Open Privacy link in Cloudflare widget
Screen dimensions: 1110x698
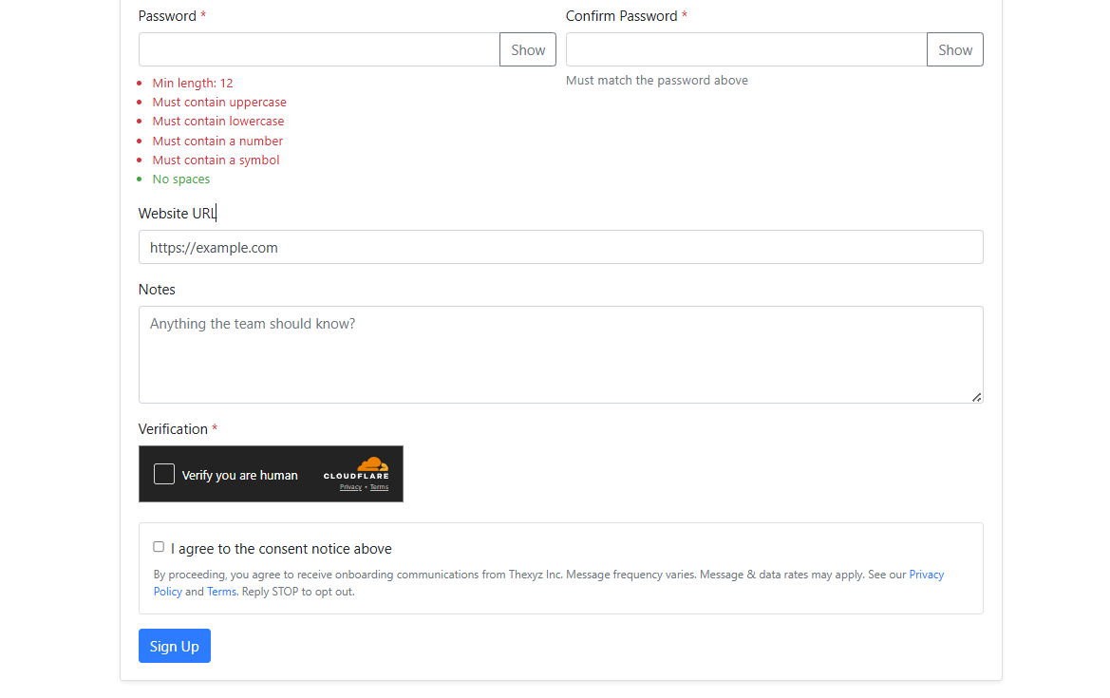350,487
